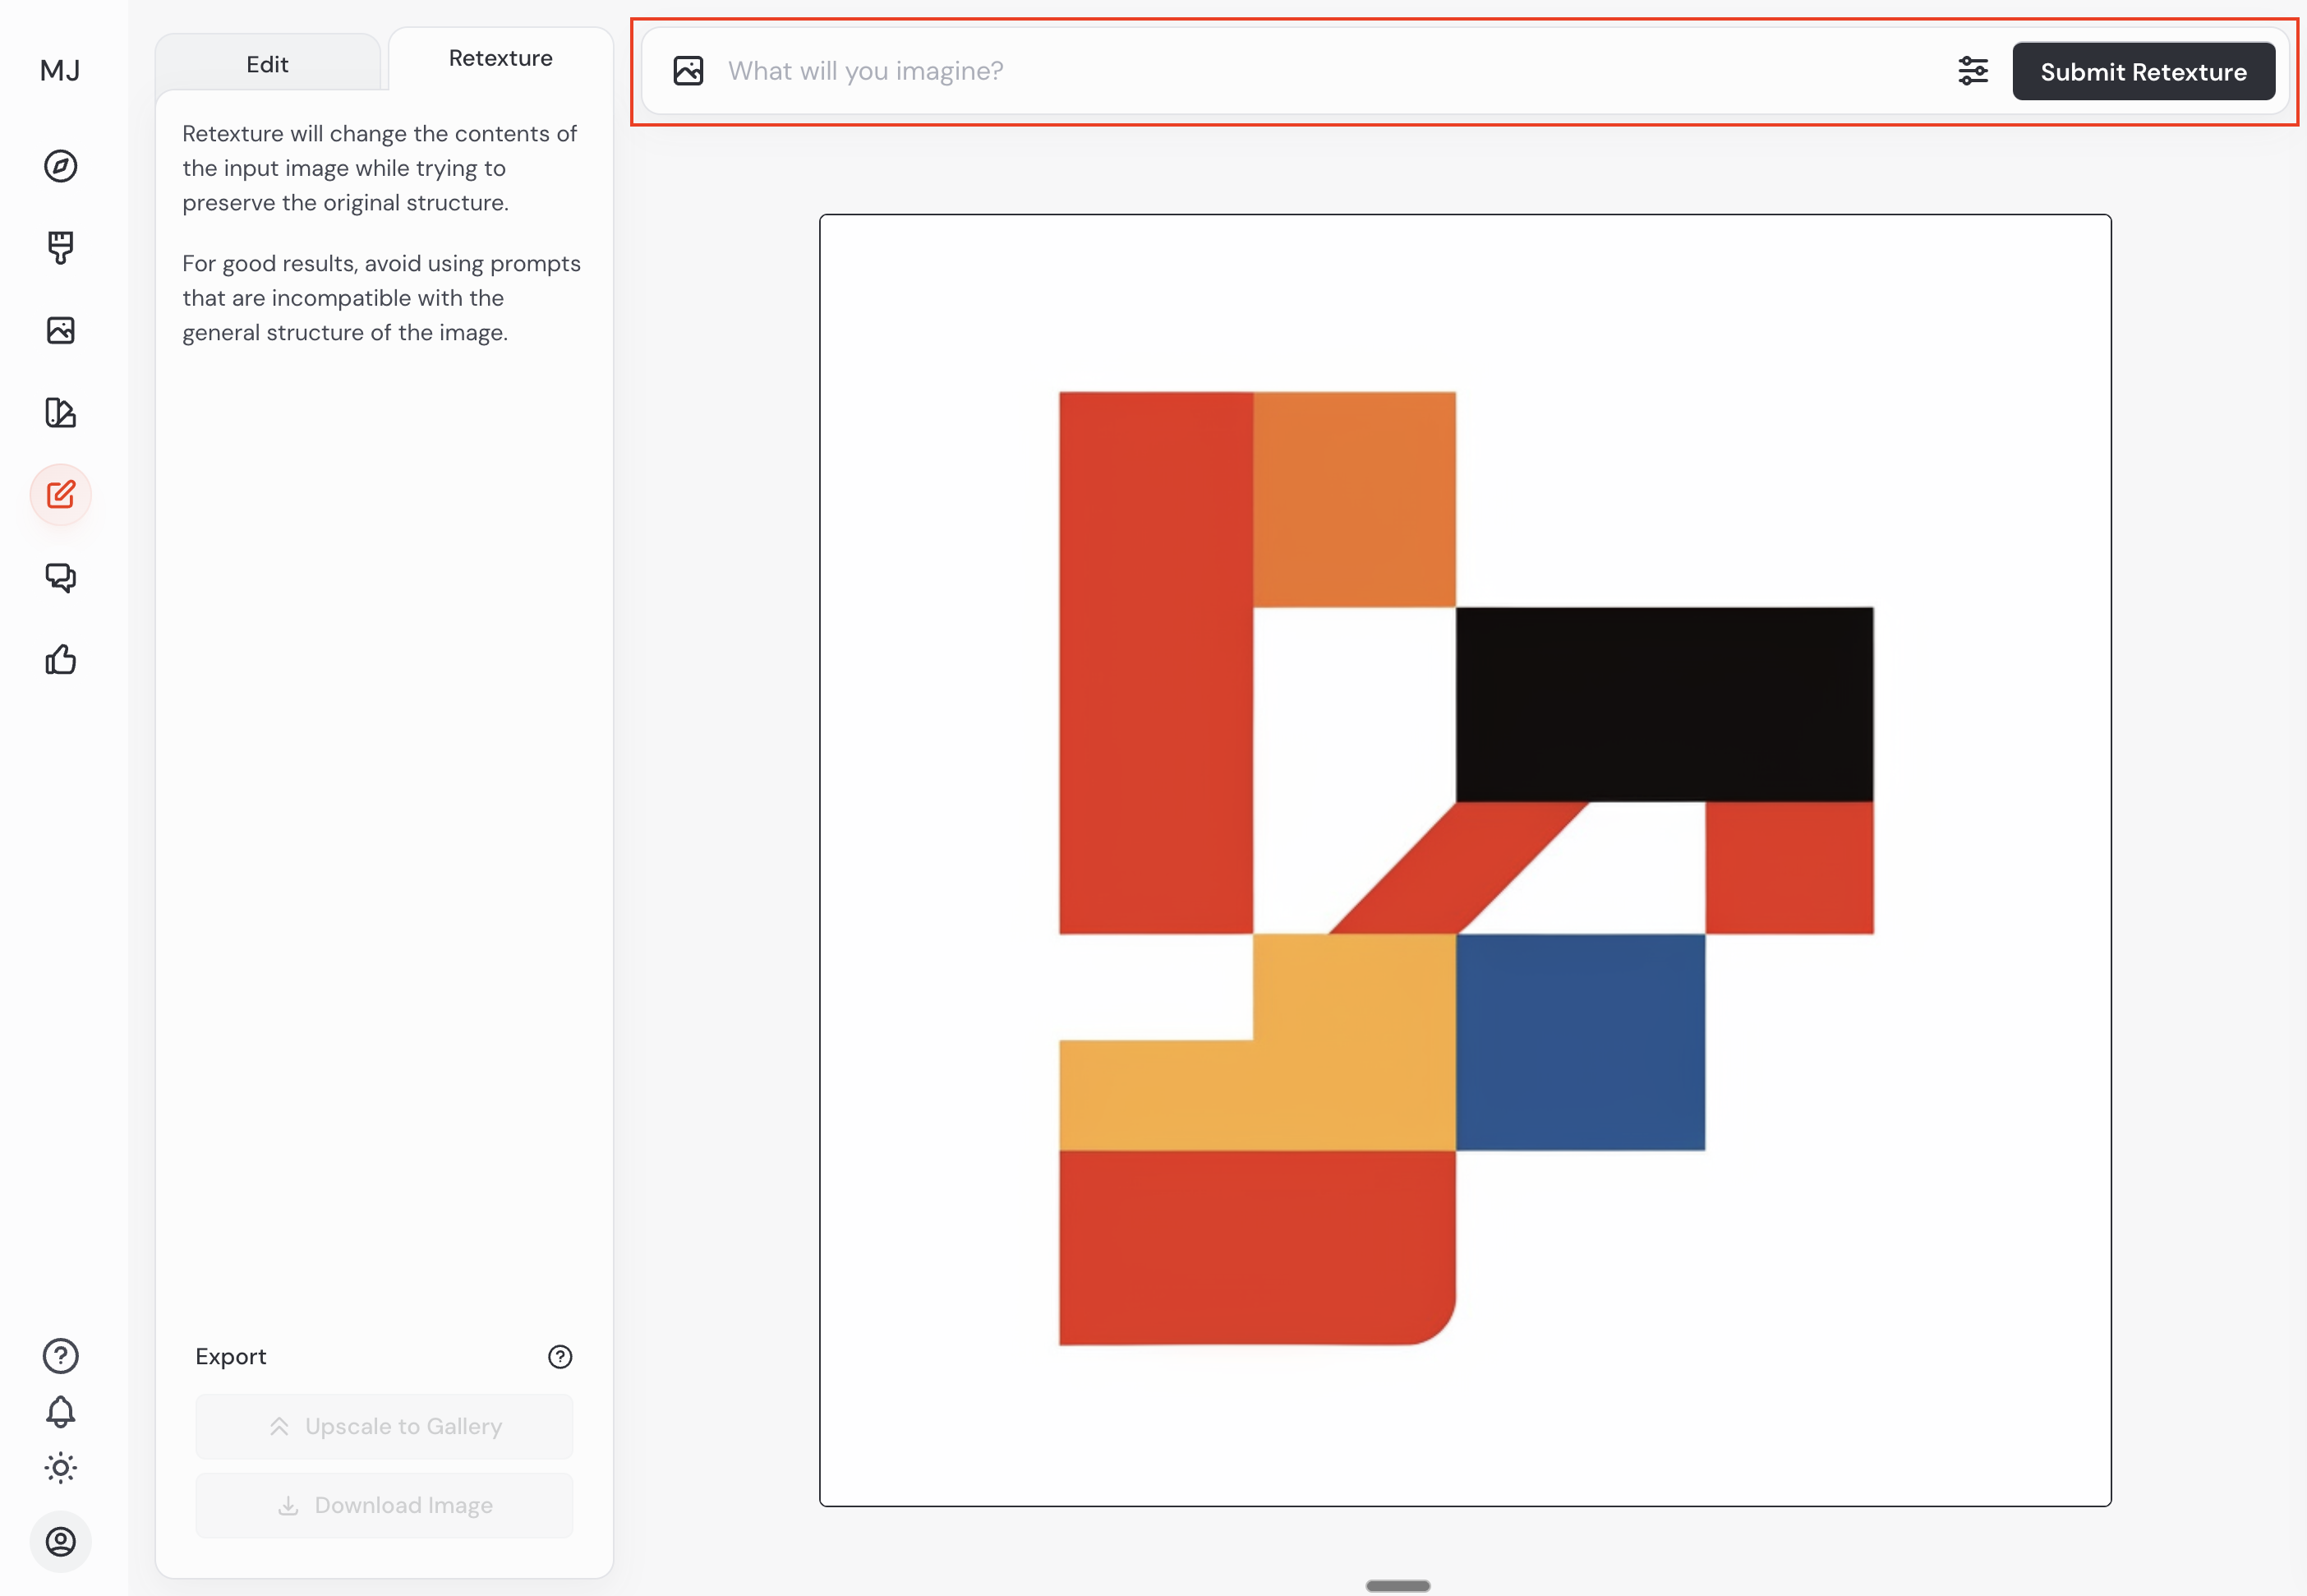The height and width of the screenshot is (1596, 2307).
Task: Expand prompt settings sliders icon
Action: click(x=1972, y=71)
